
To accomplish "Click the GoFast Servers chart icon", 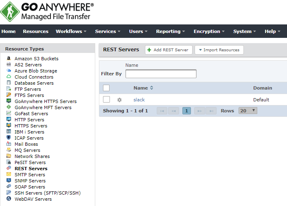I will pyautogui.click(x=9, y=113).
